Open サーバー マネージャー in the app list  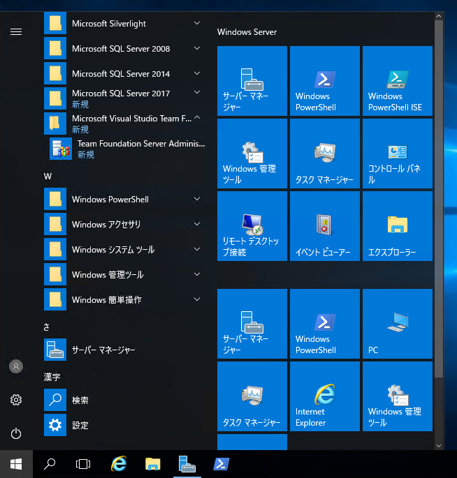[124, 350]
